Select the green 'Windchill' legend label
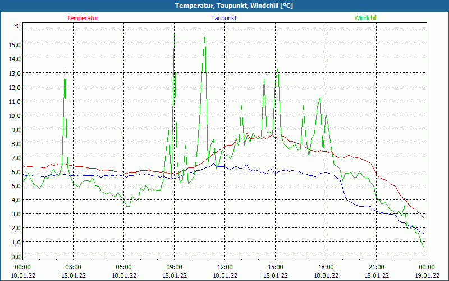Image resolution: width=449 pixels, height=281 pixels. click(x=366, y=18)
